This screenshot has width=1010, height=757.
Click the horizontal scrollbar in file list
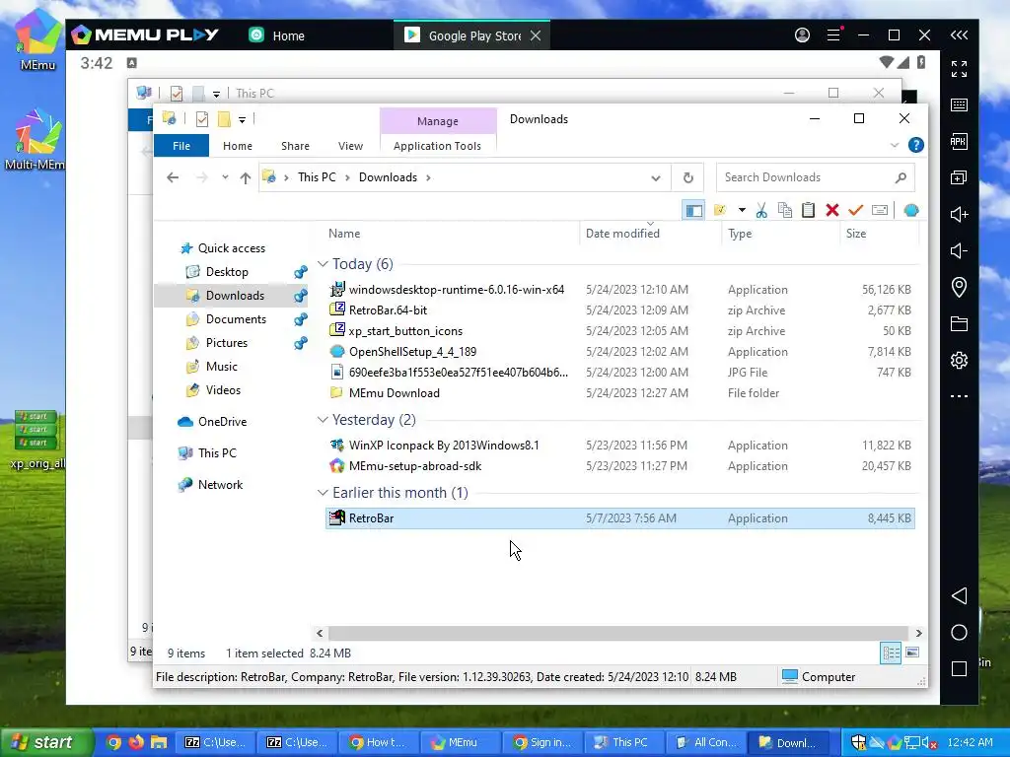click(618, 634)
